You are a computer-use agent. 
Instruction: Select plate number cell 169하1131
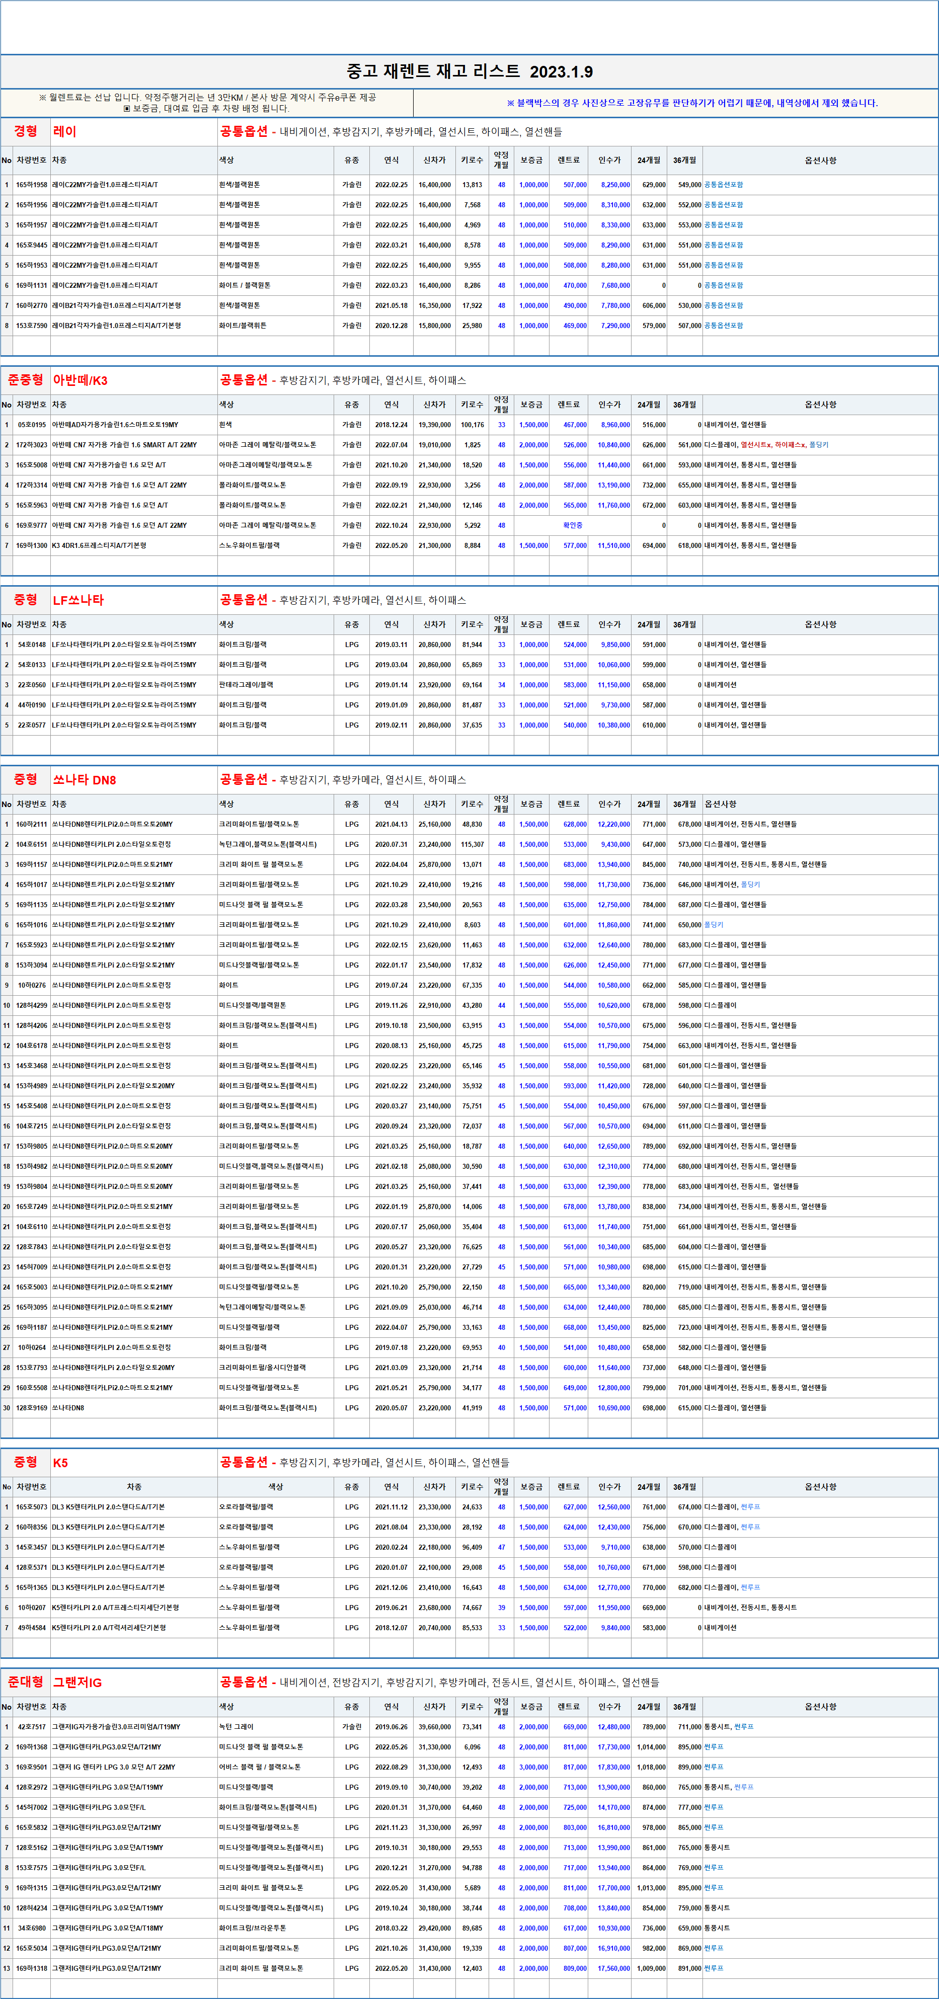point(32,286)
